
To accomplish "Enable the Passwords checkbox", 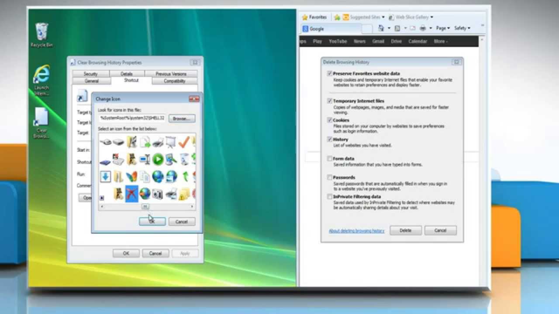I will pos(330,177).
